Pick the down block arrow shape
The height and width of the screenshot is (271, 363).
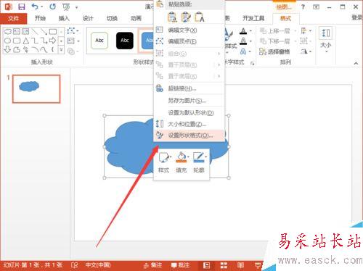click(x=7, y=49)
